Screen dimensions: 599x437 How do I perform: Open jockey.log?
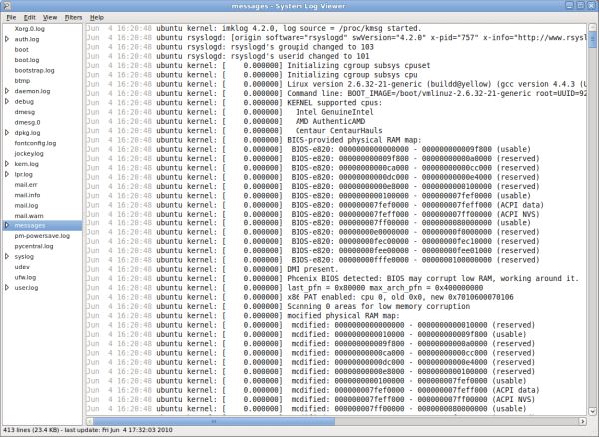tap(29, 153)
